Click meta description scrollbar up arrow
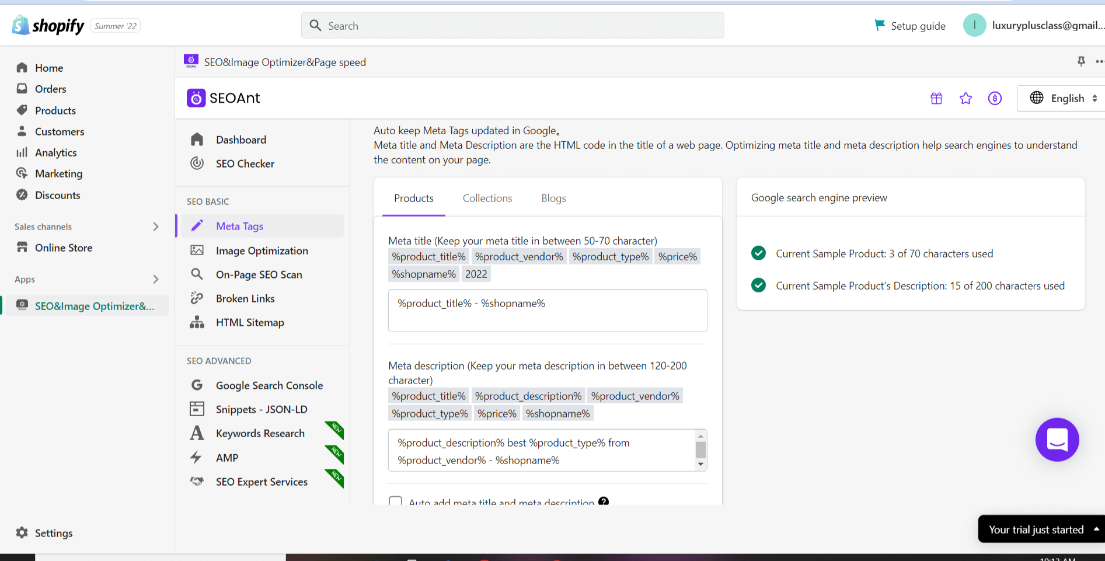 (x=700, y=436)
